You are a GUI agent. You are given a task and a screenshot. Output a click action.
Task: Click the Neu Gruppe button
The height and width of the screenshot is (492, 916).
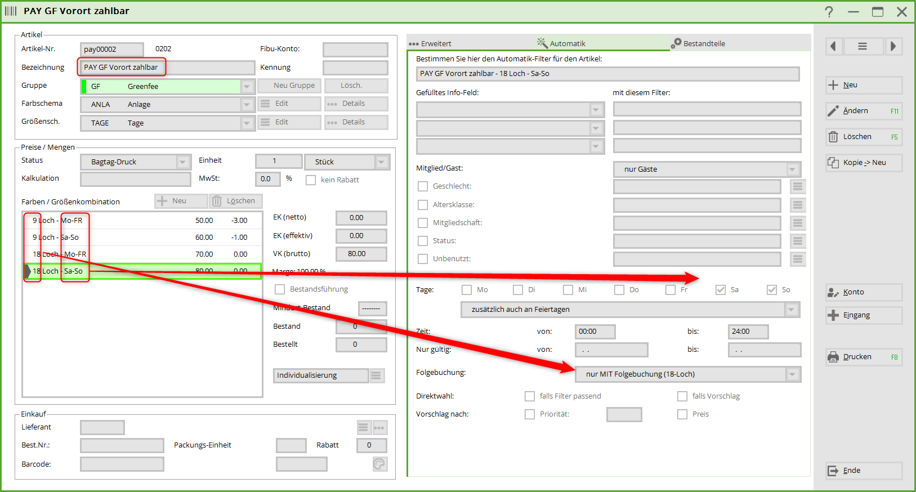(x=290, y=86)
